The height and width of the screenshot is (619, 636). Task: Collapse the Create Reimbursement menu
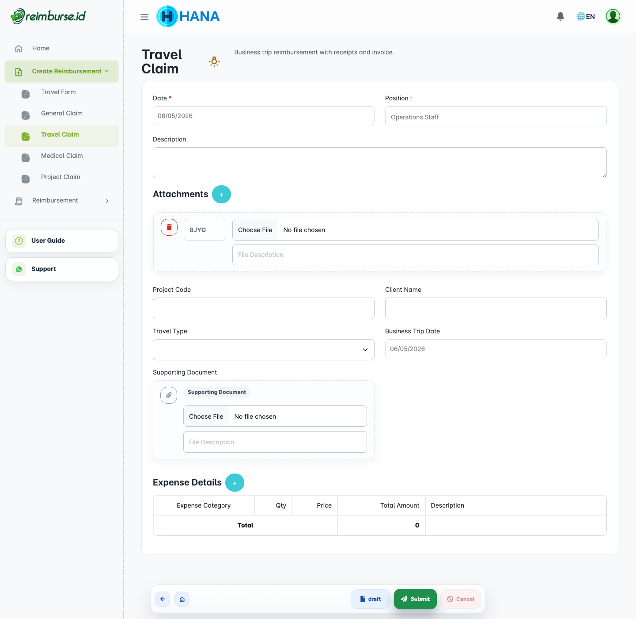click(x=62, y=72)
